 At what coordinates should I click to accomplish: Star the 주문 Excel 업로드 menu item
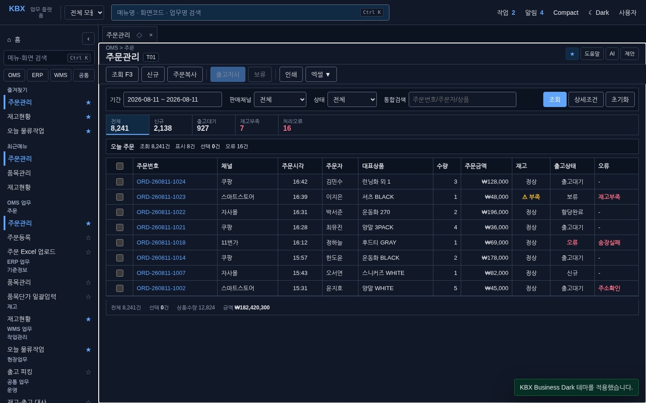[88, 252]
